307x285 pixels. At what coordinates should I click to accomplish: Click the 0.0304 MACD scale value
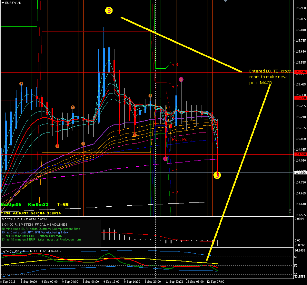pyautogui.click(x=299, y=219)
